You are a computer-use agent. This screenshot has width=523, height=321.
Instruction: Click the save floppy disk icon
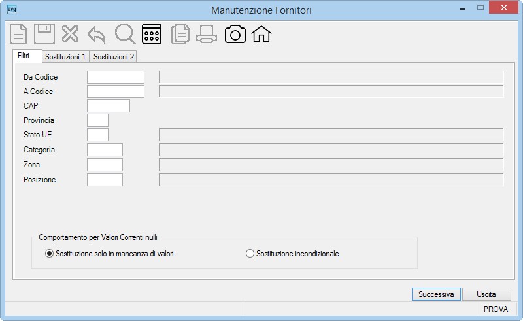coord(44,34)
